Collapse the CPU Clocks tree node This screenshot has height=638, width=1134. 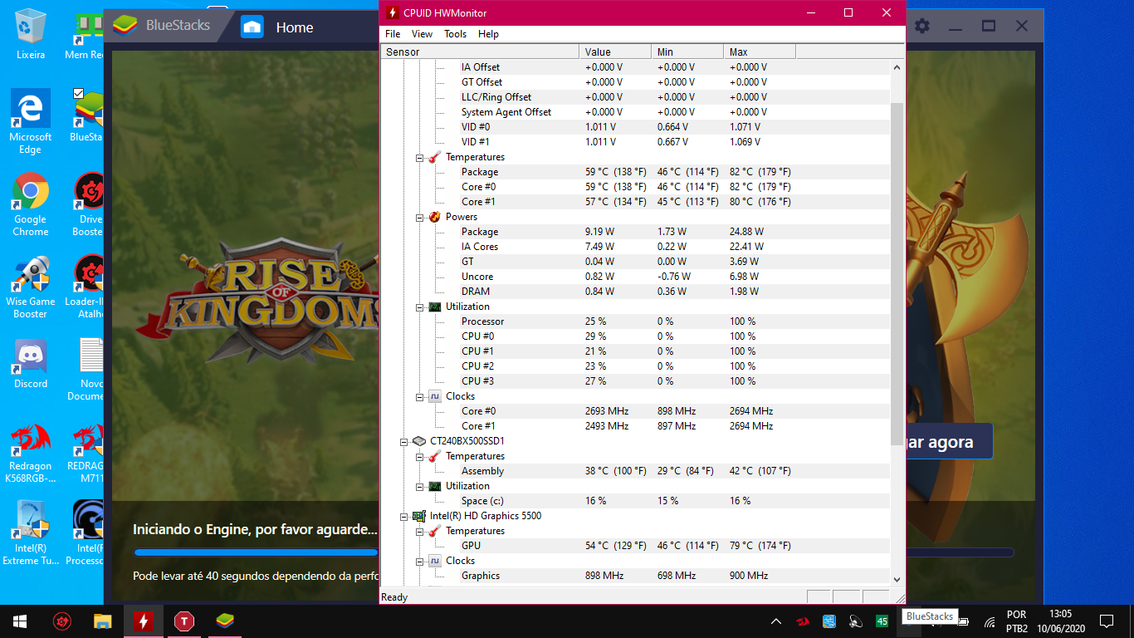coord(420,396)
